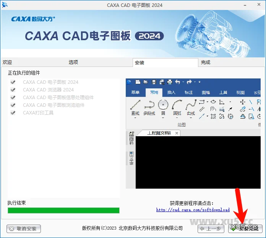Image resolution: width=266 pixels, height=238 pixels.
Task: Switch to the 选项 tab
Action: pos(73,62)
